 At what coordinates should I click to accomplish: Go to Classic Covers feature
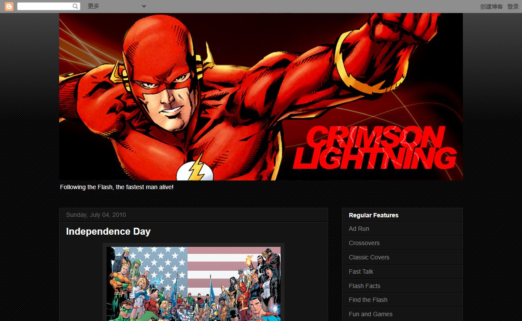coord(369,257)
